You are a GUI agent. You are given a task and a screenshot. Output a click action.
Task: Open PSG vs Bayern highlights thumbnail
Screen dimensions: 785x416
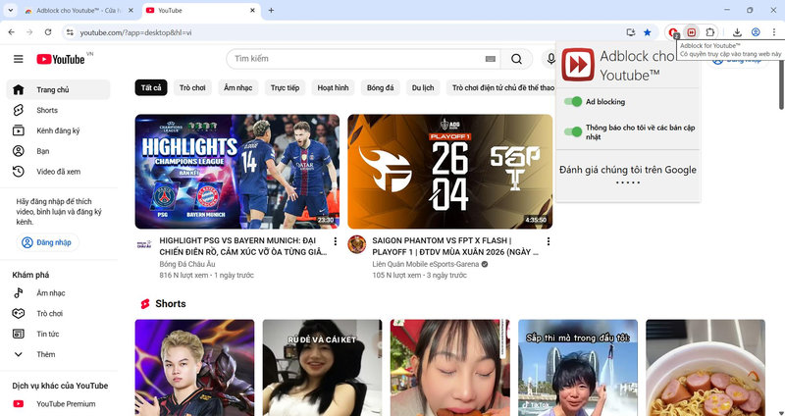click(237, 172)
